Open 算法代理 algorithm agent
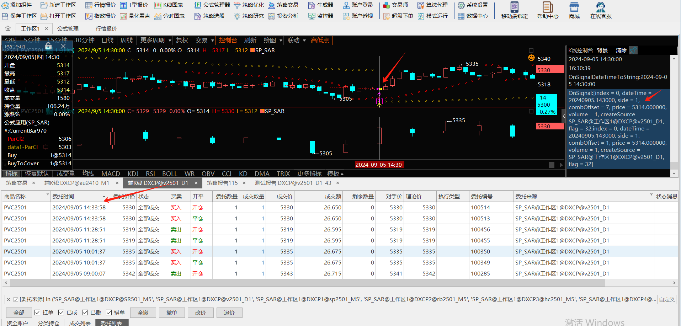This screenshot has height=326, width=681. (x=432, y=5)
